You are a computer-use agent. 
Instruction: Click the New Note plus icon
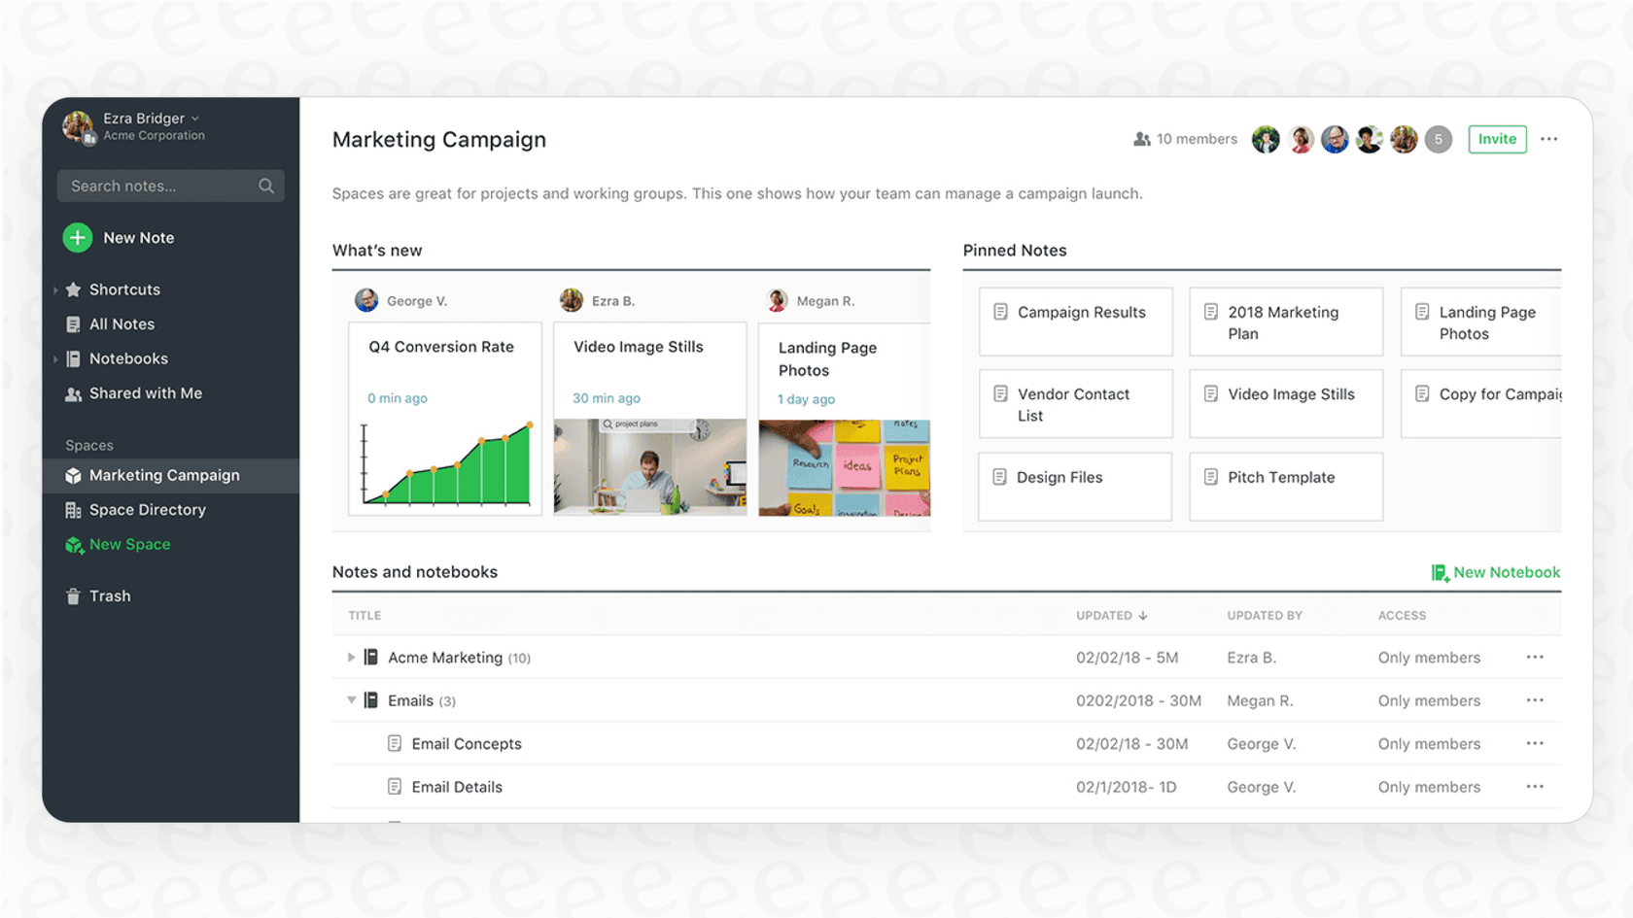77,237
